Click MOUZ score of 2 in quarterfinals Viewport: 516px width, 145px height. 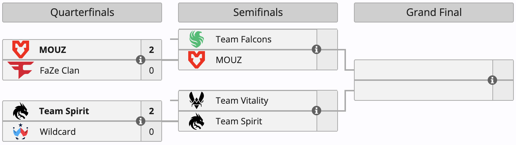coord(152,50)
